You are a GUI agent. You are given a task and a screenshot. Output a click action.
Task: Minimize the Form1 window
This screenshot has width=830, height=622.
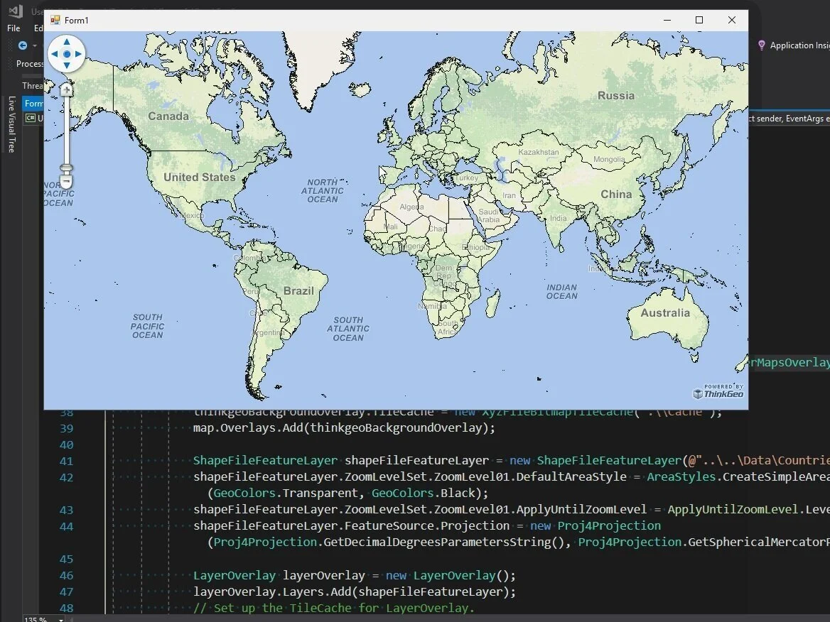[667, 20]
